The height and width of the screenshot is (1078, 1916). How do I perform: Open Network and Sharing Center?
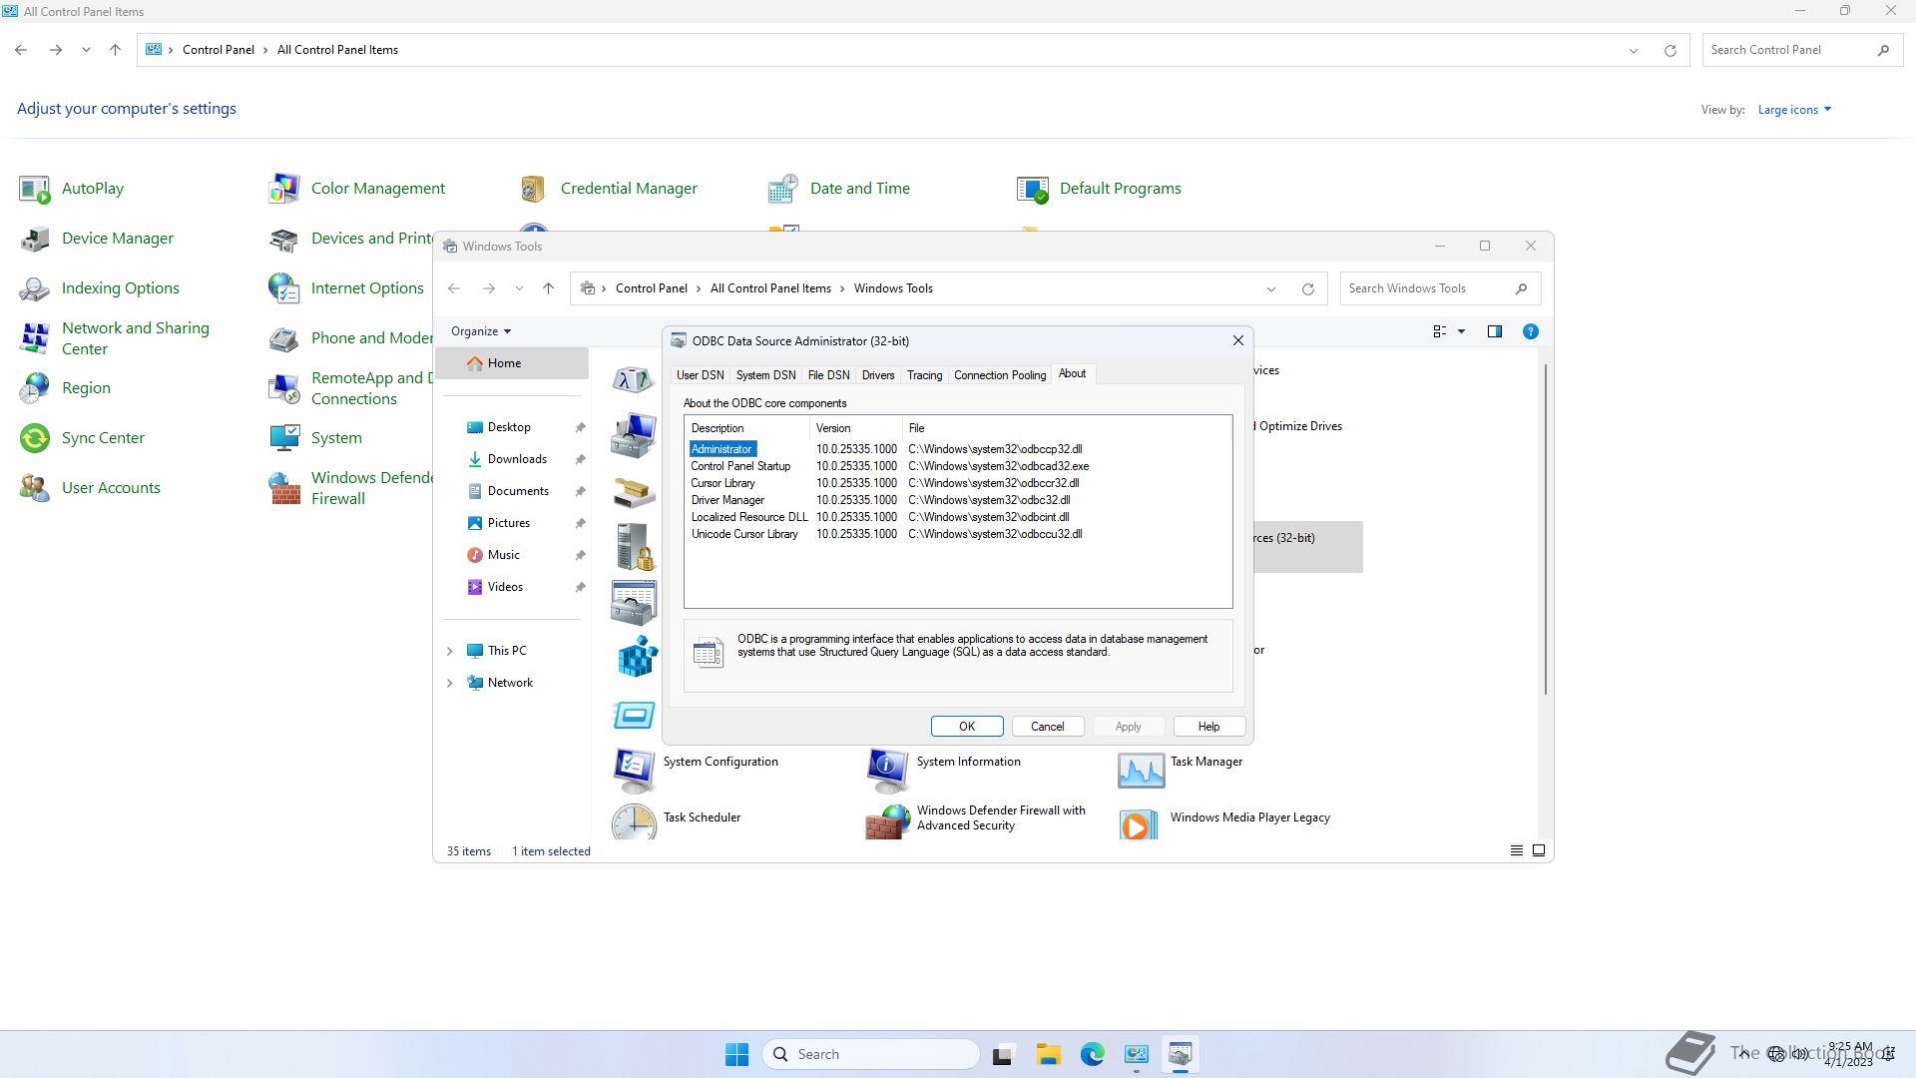click(115, 338)
